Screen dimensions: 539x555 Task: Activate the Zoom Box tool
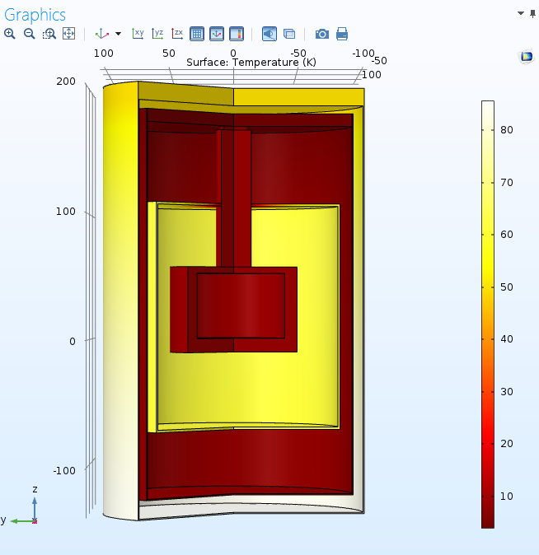(x=49, y=34)
